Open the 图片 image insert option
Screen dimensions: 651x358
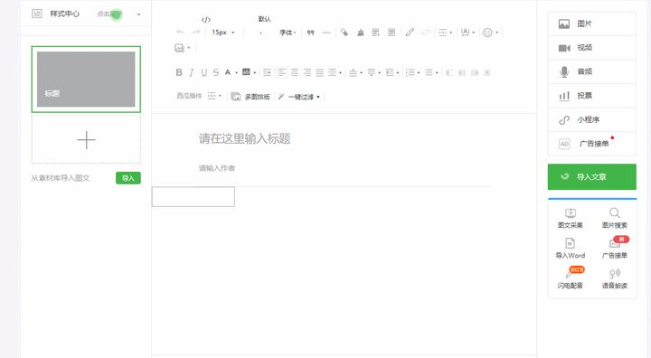(x=592, y=24)
